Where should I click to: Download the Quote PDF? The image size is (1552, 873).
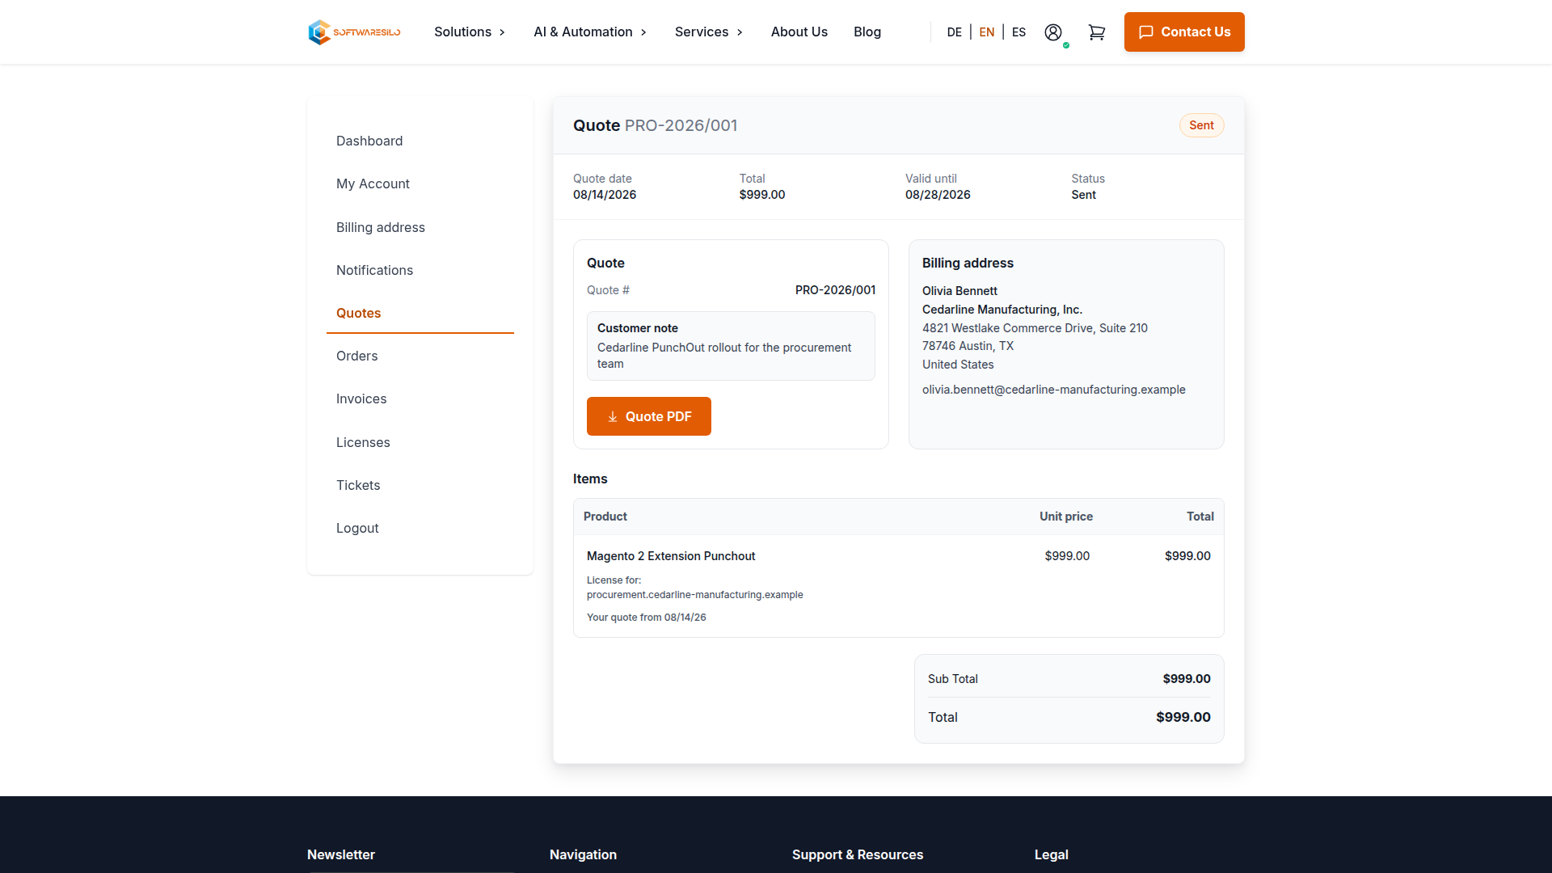point(649,416)
